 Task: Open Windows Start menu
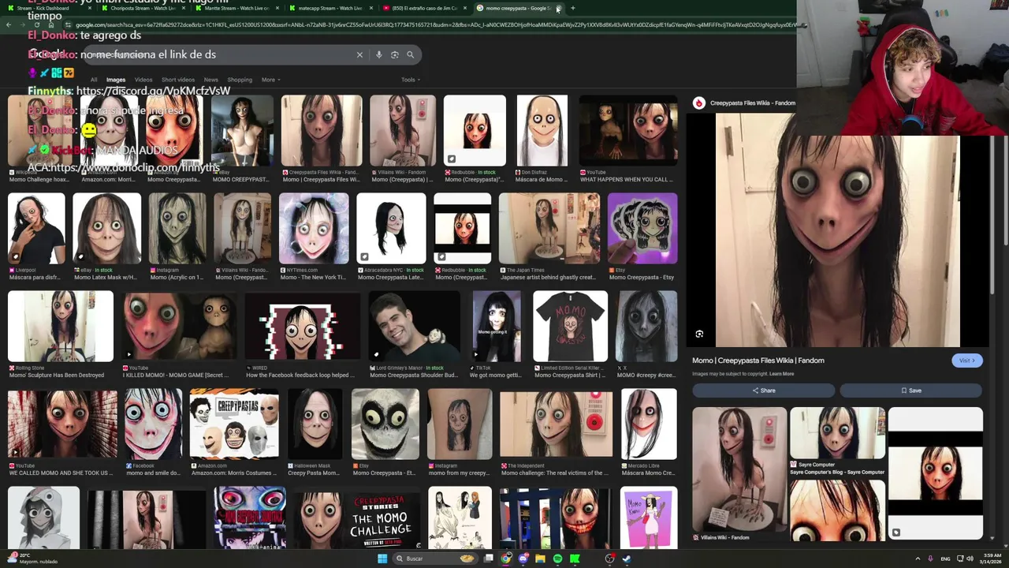(x=382, y=559)
